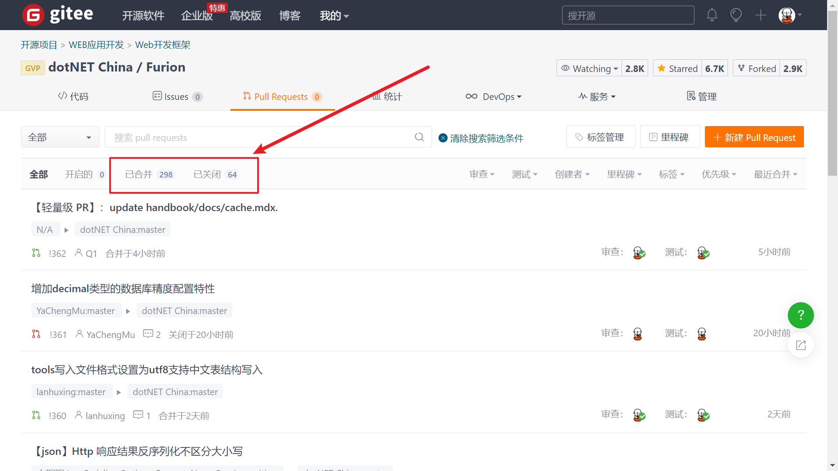Select the 已关闭 64 filter tab
838x471 pixels.
(x=216, y=174)
